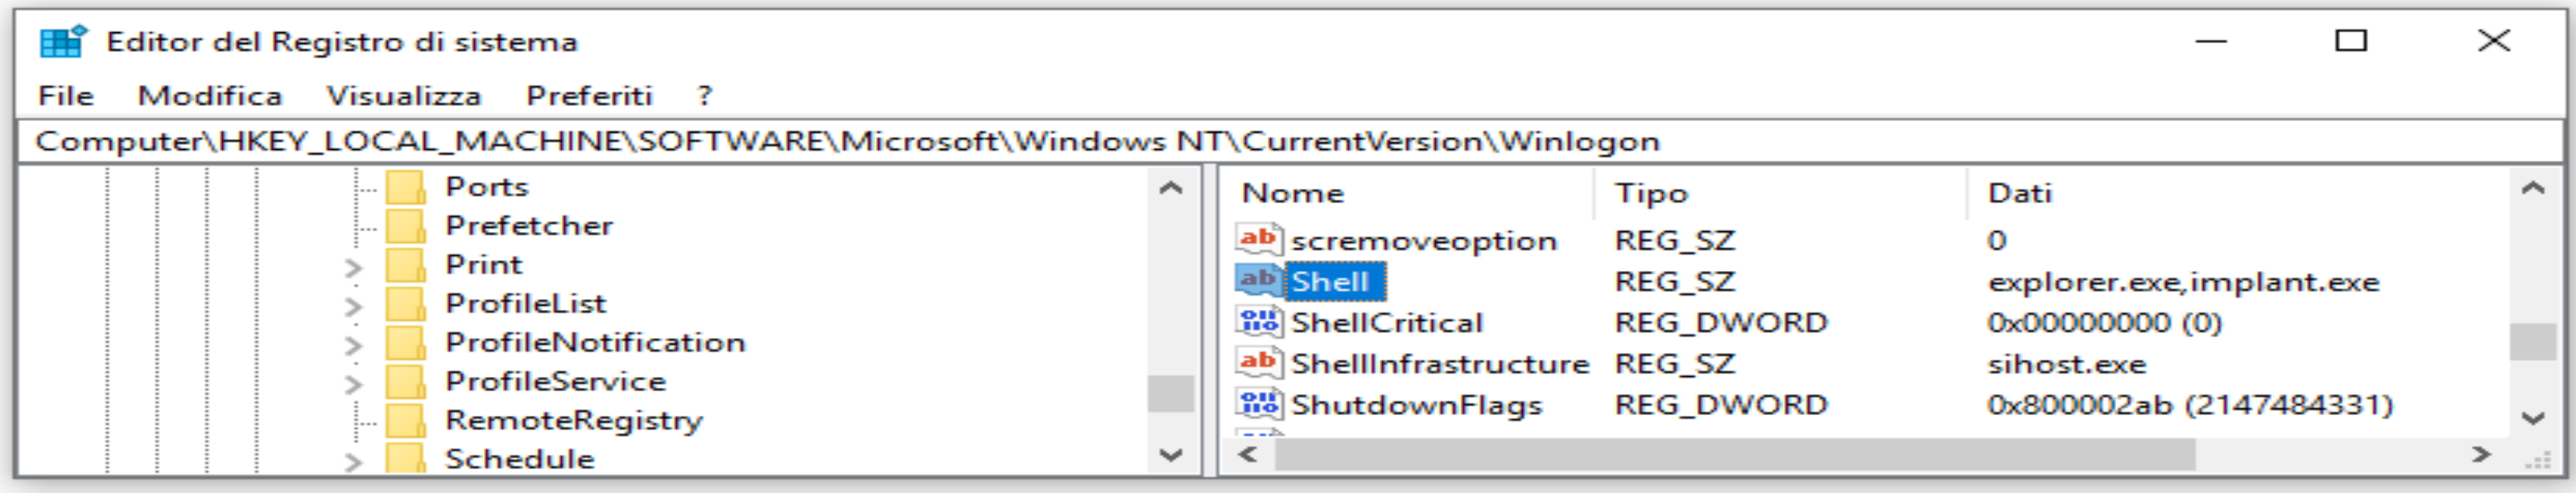Open the File menu

66,96
